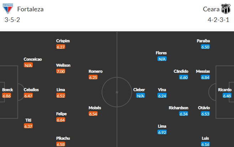Click the Ceara club crest icon

pos(226,9)
